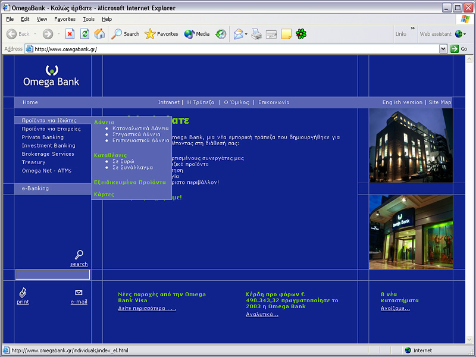The height and width of the screenshot is (357, 476).
Task: Open the Favorites menu in the menu bar
Action: [65, 19]
